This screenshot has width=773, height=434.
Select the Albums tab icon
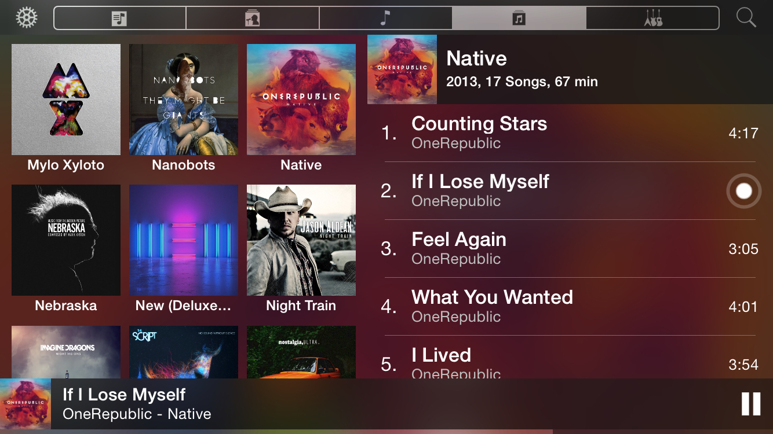click(x=519, y=18)
